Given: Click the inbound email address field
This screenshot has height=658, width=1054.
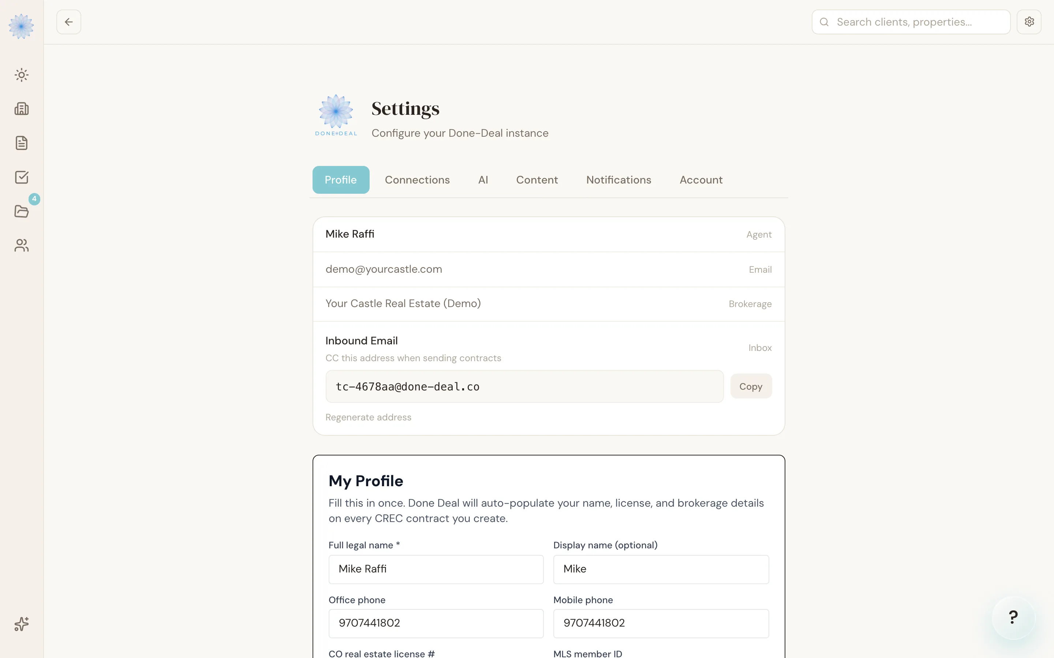Looking at the screenshot, I should 524,386.
